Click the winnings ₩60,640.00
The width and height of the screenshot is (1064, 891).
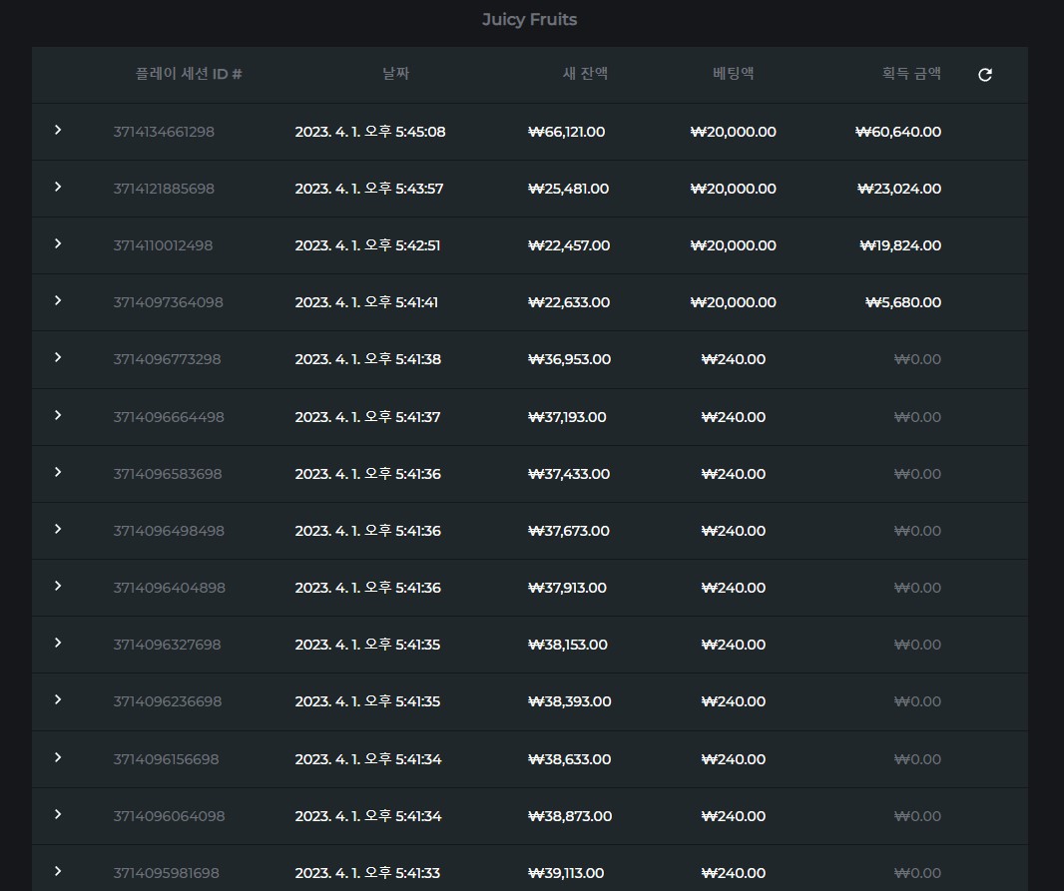[898, 132]
